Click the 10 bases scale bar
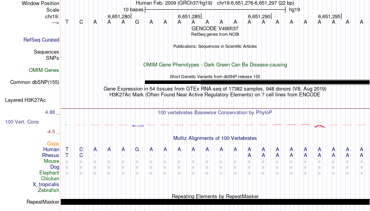Screen dimensions: 370x211 click(215, 10)
